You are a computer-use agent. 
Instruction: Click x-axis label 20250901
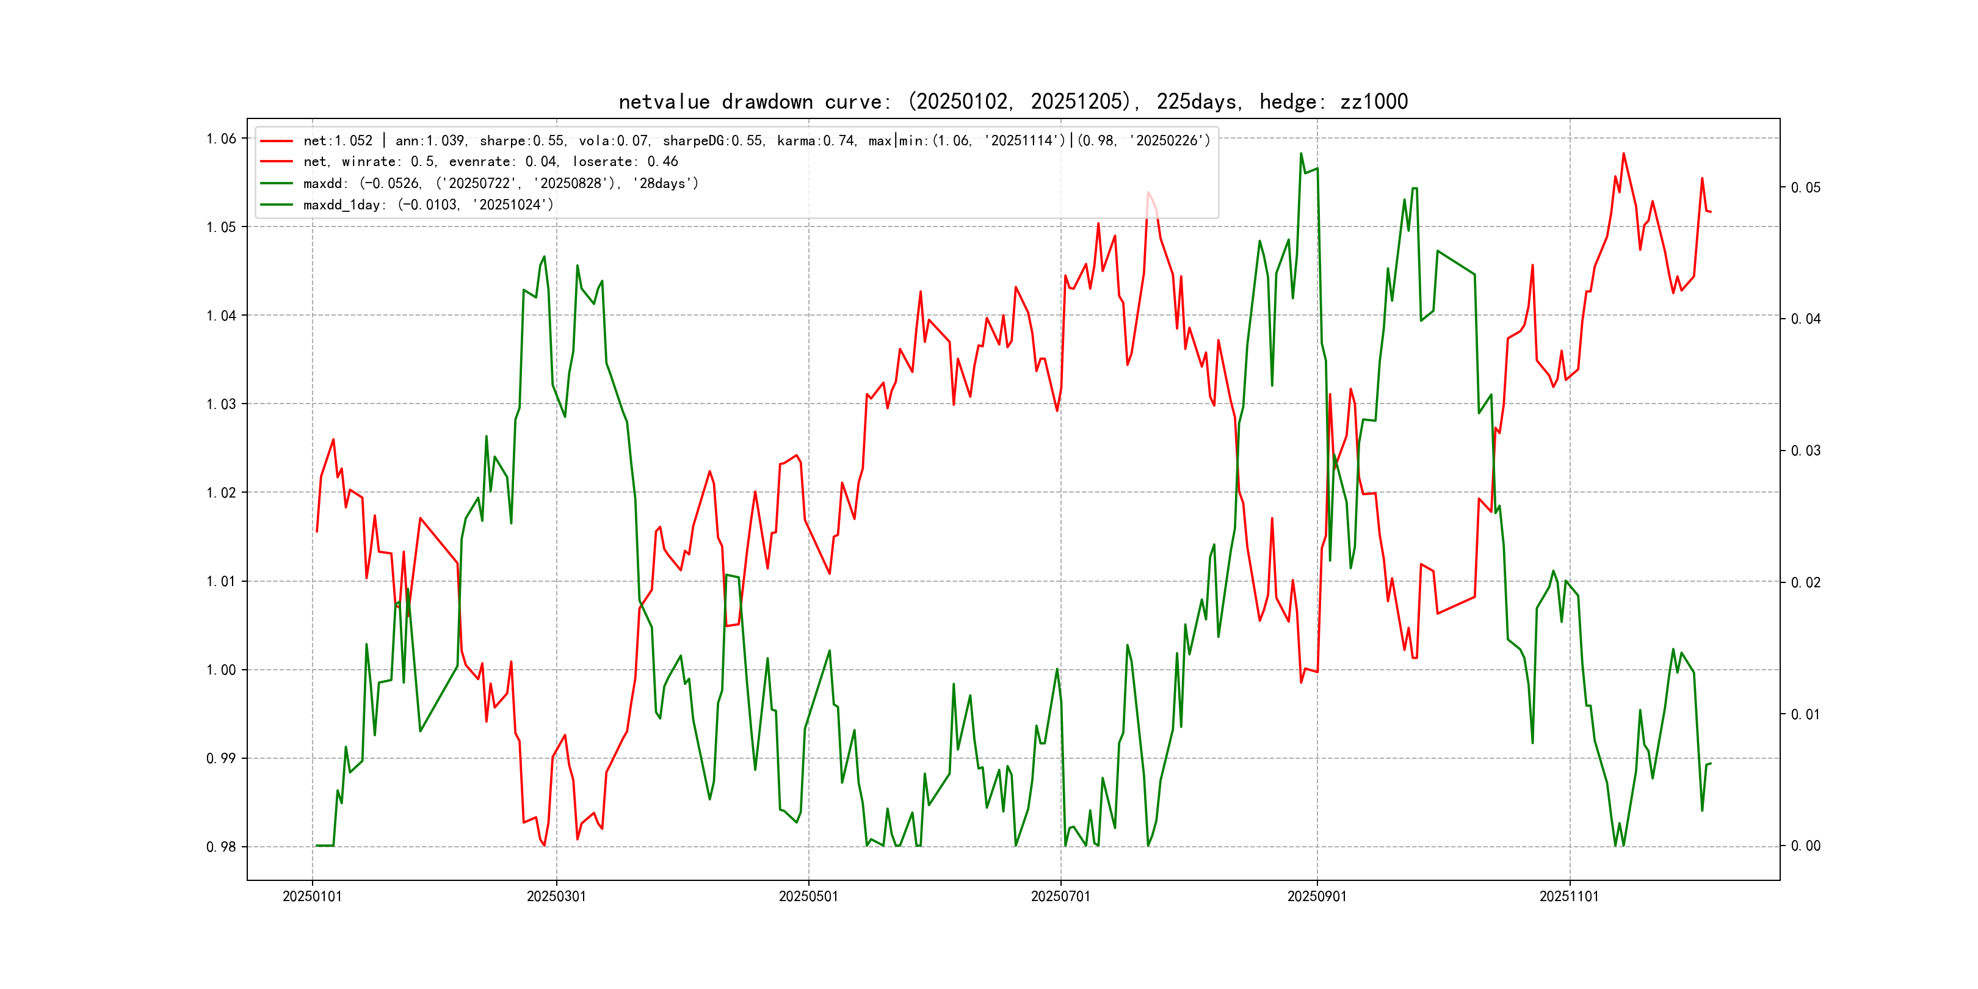(1316, 897)
